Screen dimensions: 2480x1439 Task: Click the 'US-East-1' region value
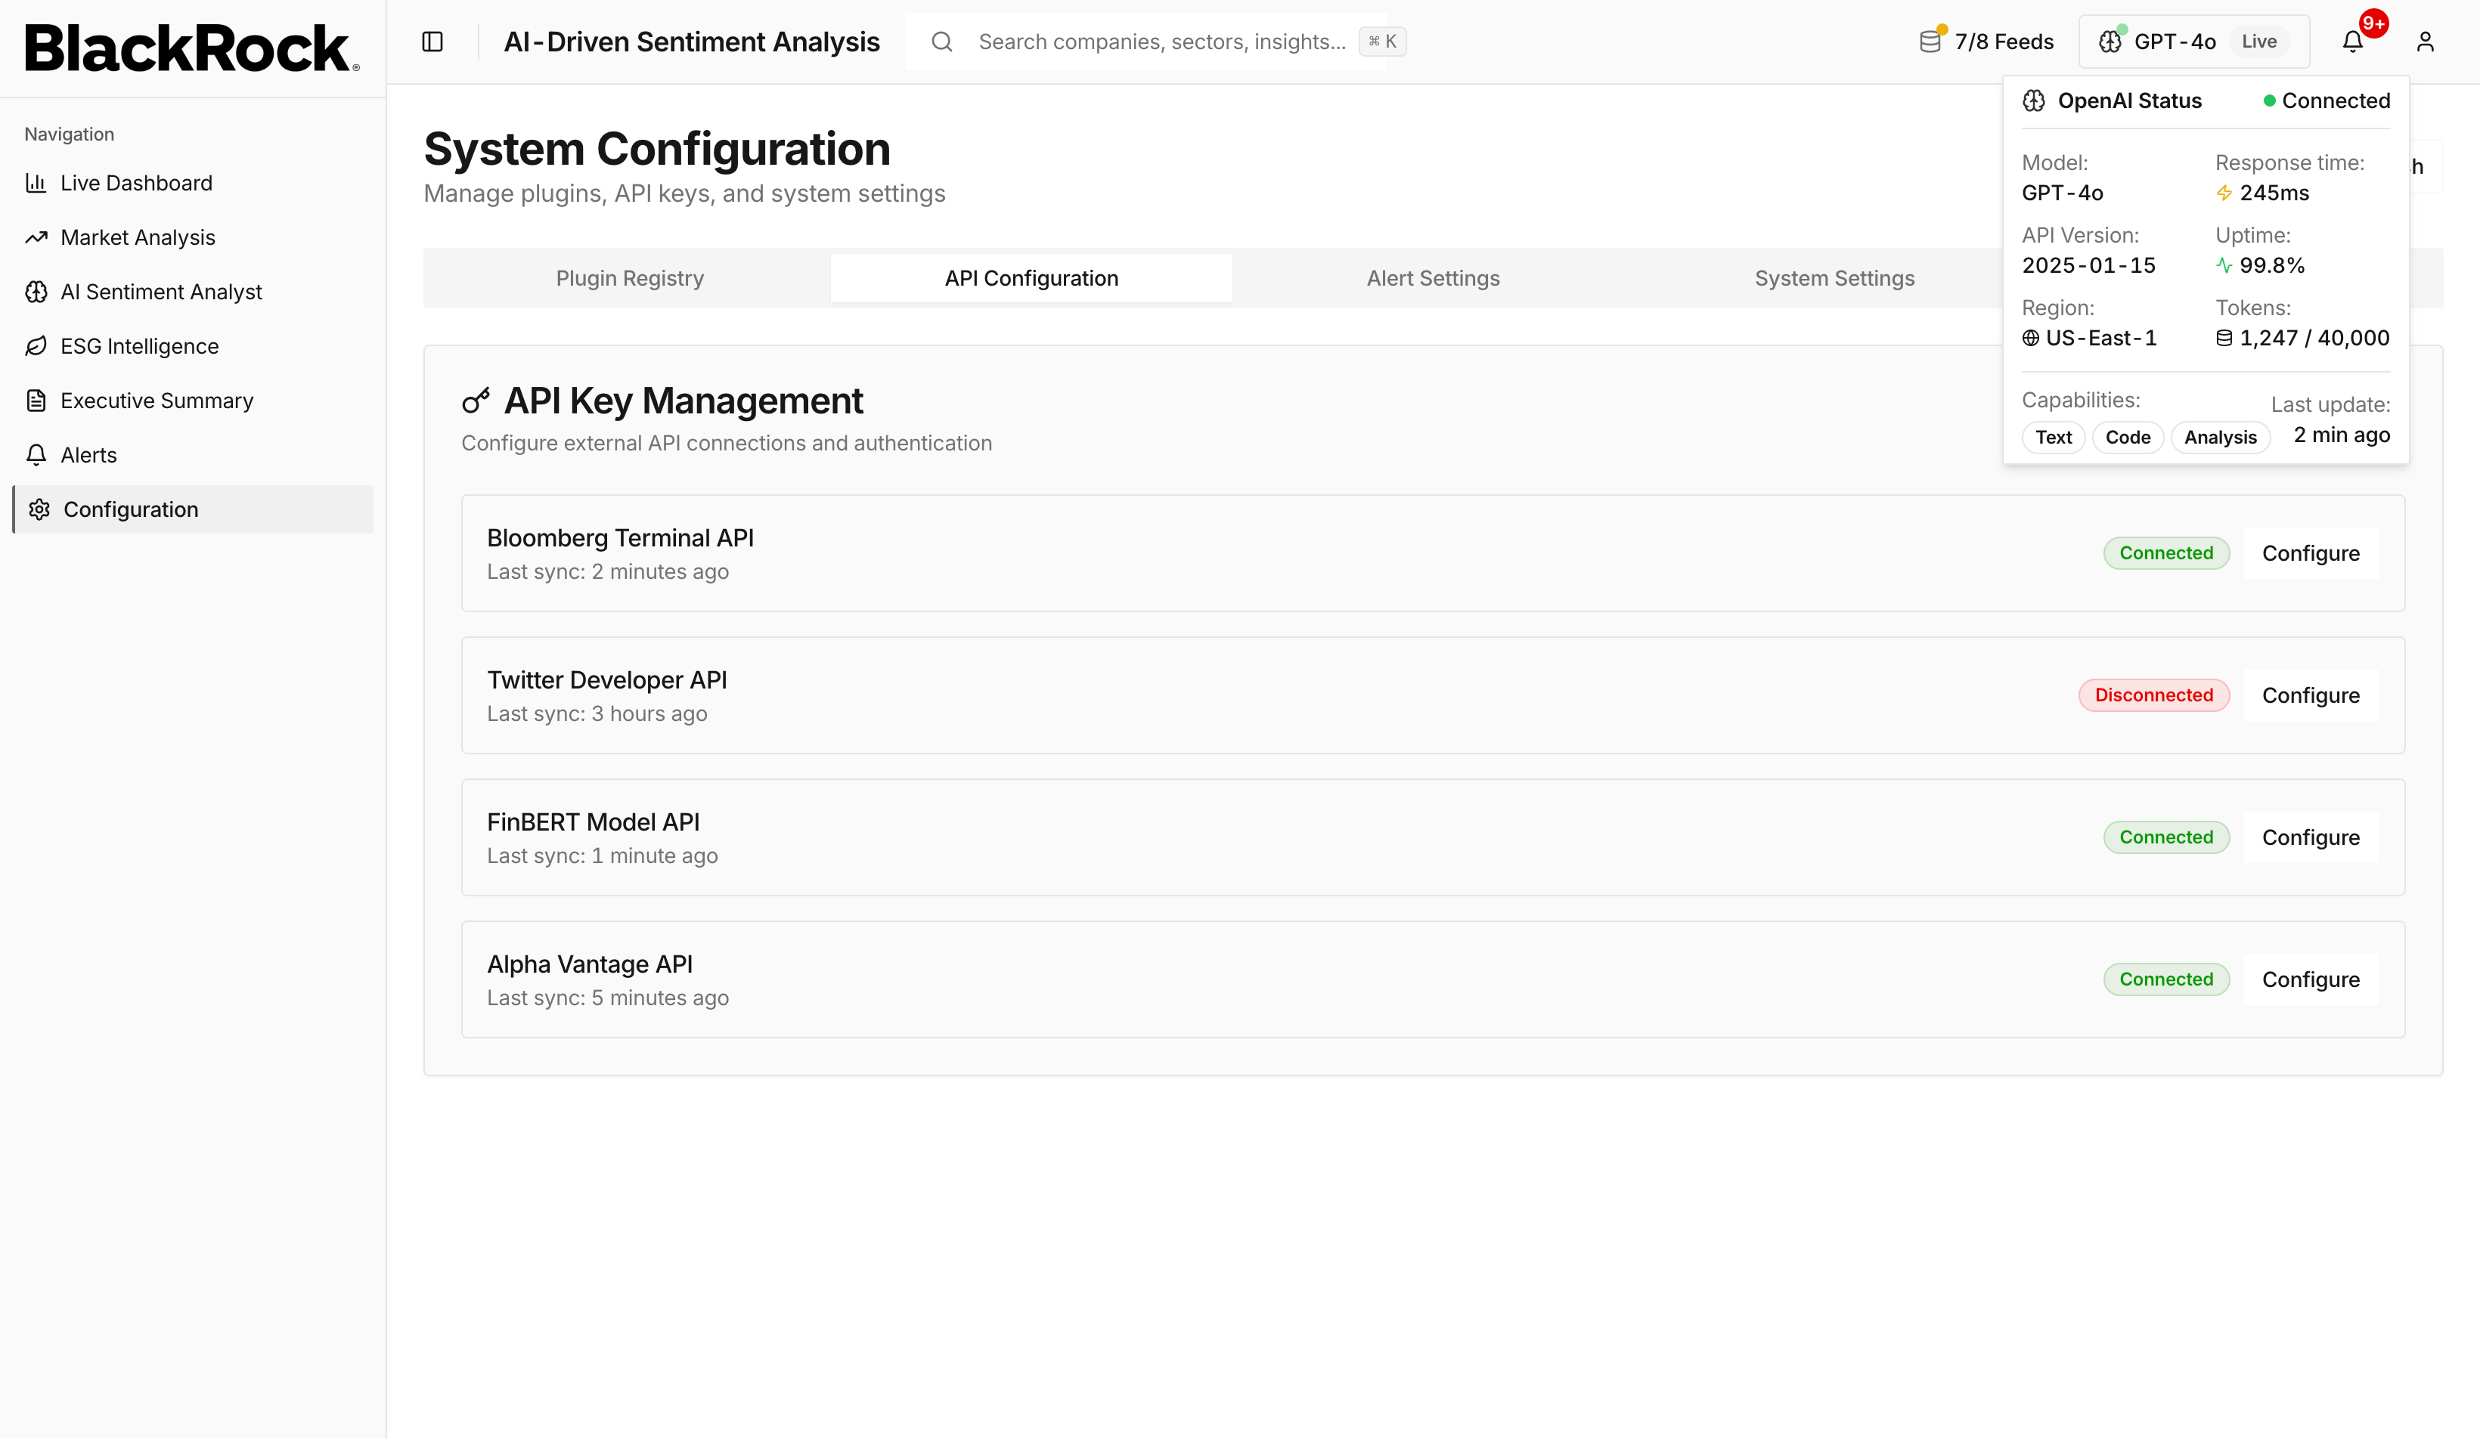pyautogui.click(x=2101, y=337)
